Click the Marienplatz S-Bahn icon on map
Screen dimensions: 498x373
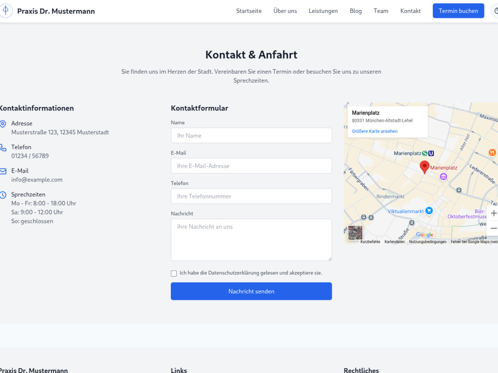[425, 154]
